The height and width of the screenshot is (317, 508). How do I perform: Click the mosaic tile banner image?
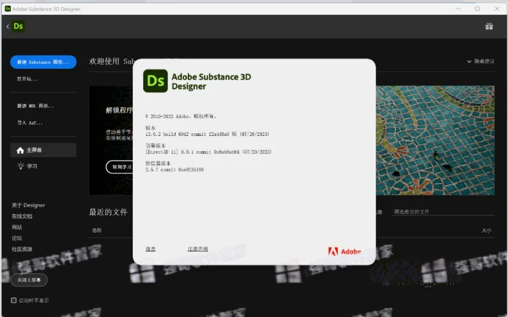435,140
